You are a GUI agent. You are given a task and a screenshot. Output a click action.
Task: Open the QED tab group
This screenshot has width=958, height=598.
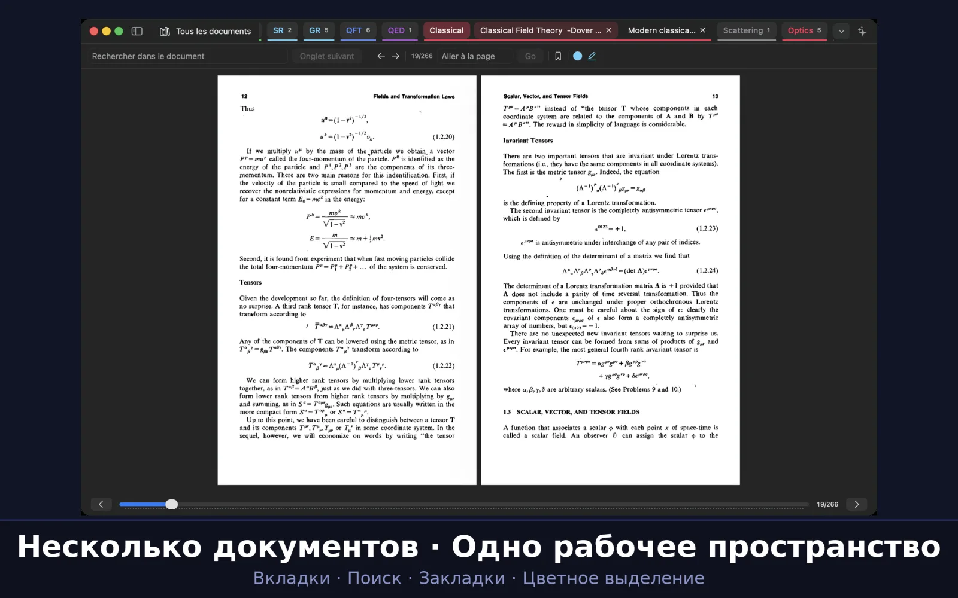click(399, 30)
